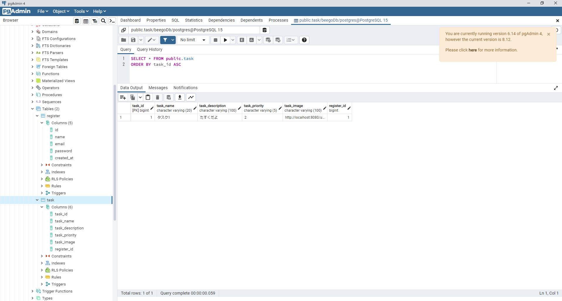Click the View Data grid icon in Browser
Viewport: 562px width, 301px height.
[x=86, y=21]
